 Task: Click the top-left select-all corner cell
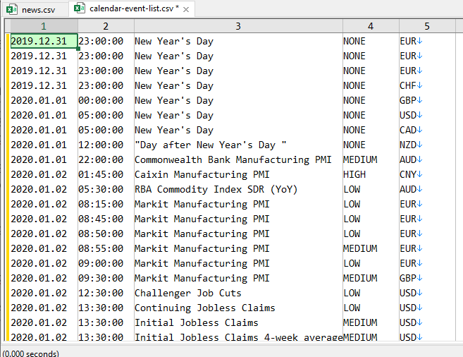pyautogui.click(x=8, y=26)
